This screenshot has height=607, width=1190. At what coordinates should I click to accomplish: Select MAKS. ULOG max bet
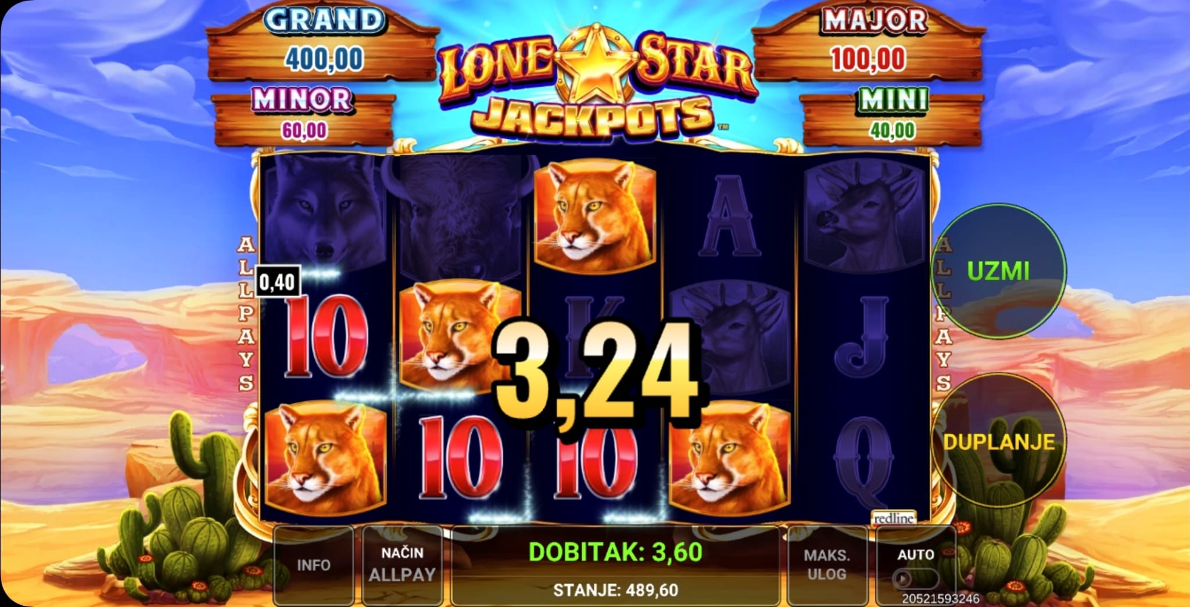827,565
